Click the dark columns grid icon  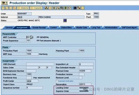pos(75,8)
